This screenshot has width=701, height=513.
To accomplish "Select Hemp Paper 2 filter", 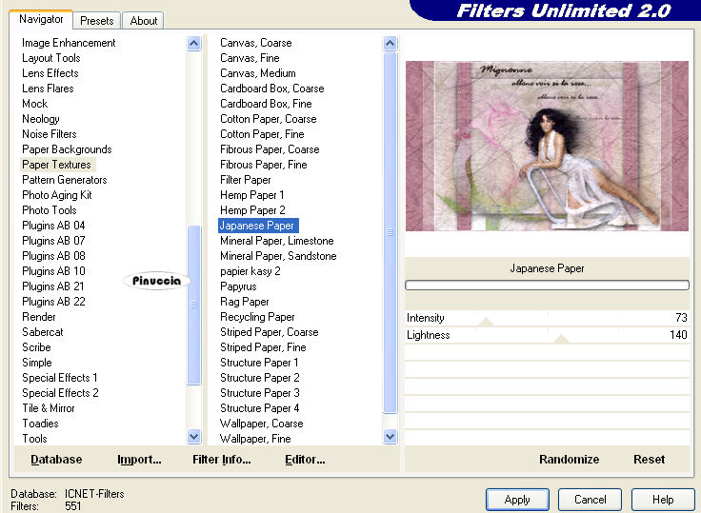I will [x=252, y=210].
